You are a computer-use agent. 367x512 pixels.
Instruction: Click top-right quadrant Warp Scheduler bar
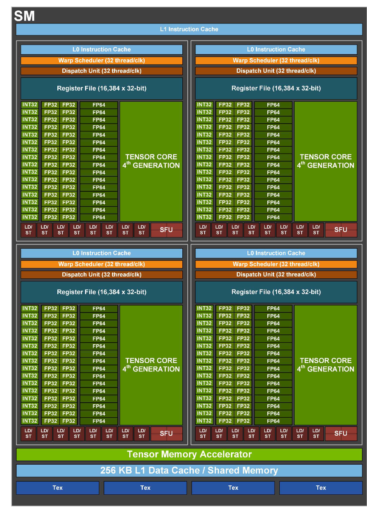pos(276,60)
